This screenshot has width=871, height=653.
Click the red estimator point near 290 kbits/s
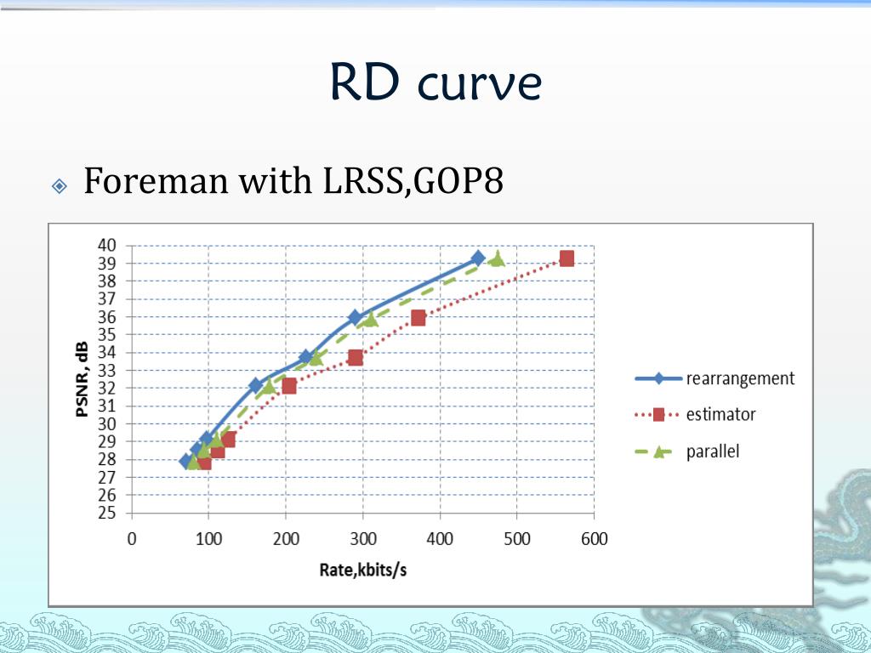click(356, 358)
